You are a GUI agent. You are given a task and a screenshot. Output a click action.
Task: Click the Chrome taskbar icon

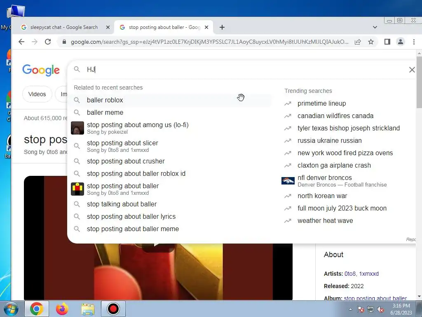point(37,309)
